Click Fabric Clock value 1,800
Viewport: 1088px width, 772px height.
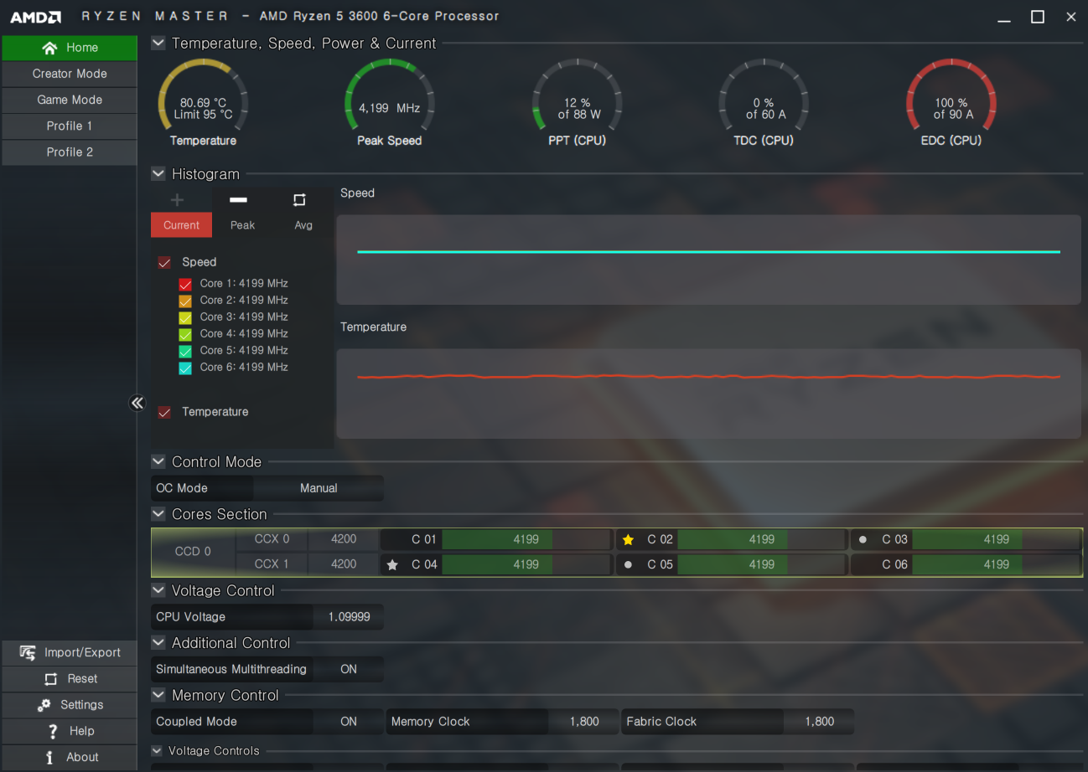[820, 722]
